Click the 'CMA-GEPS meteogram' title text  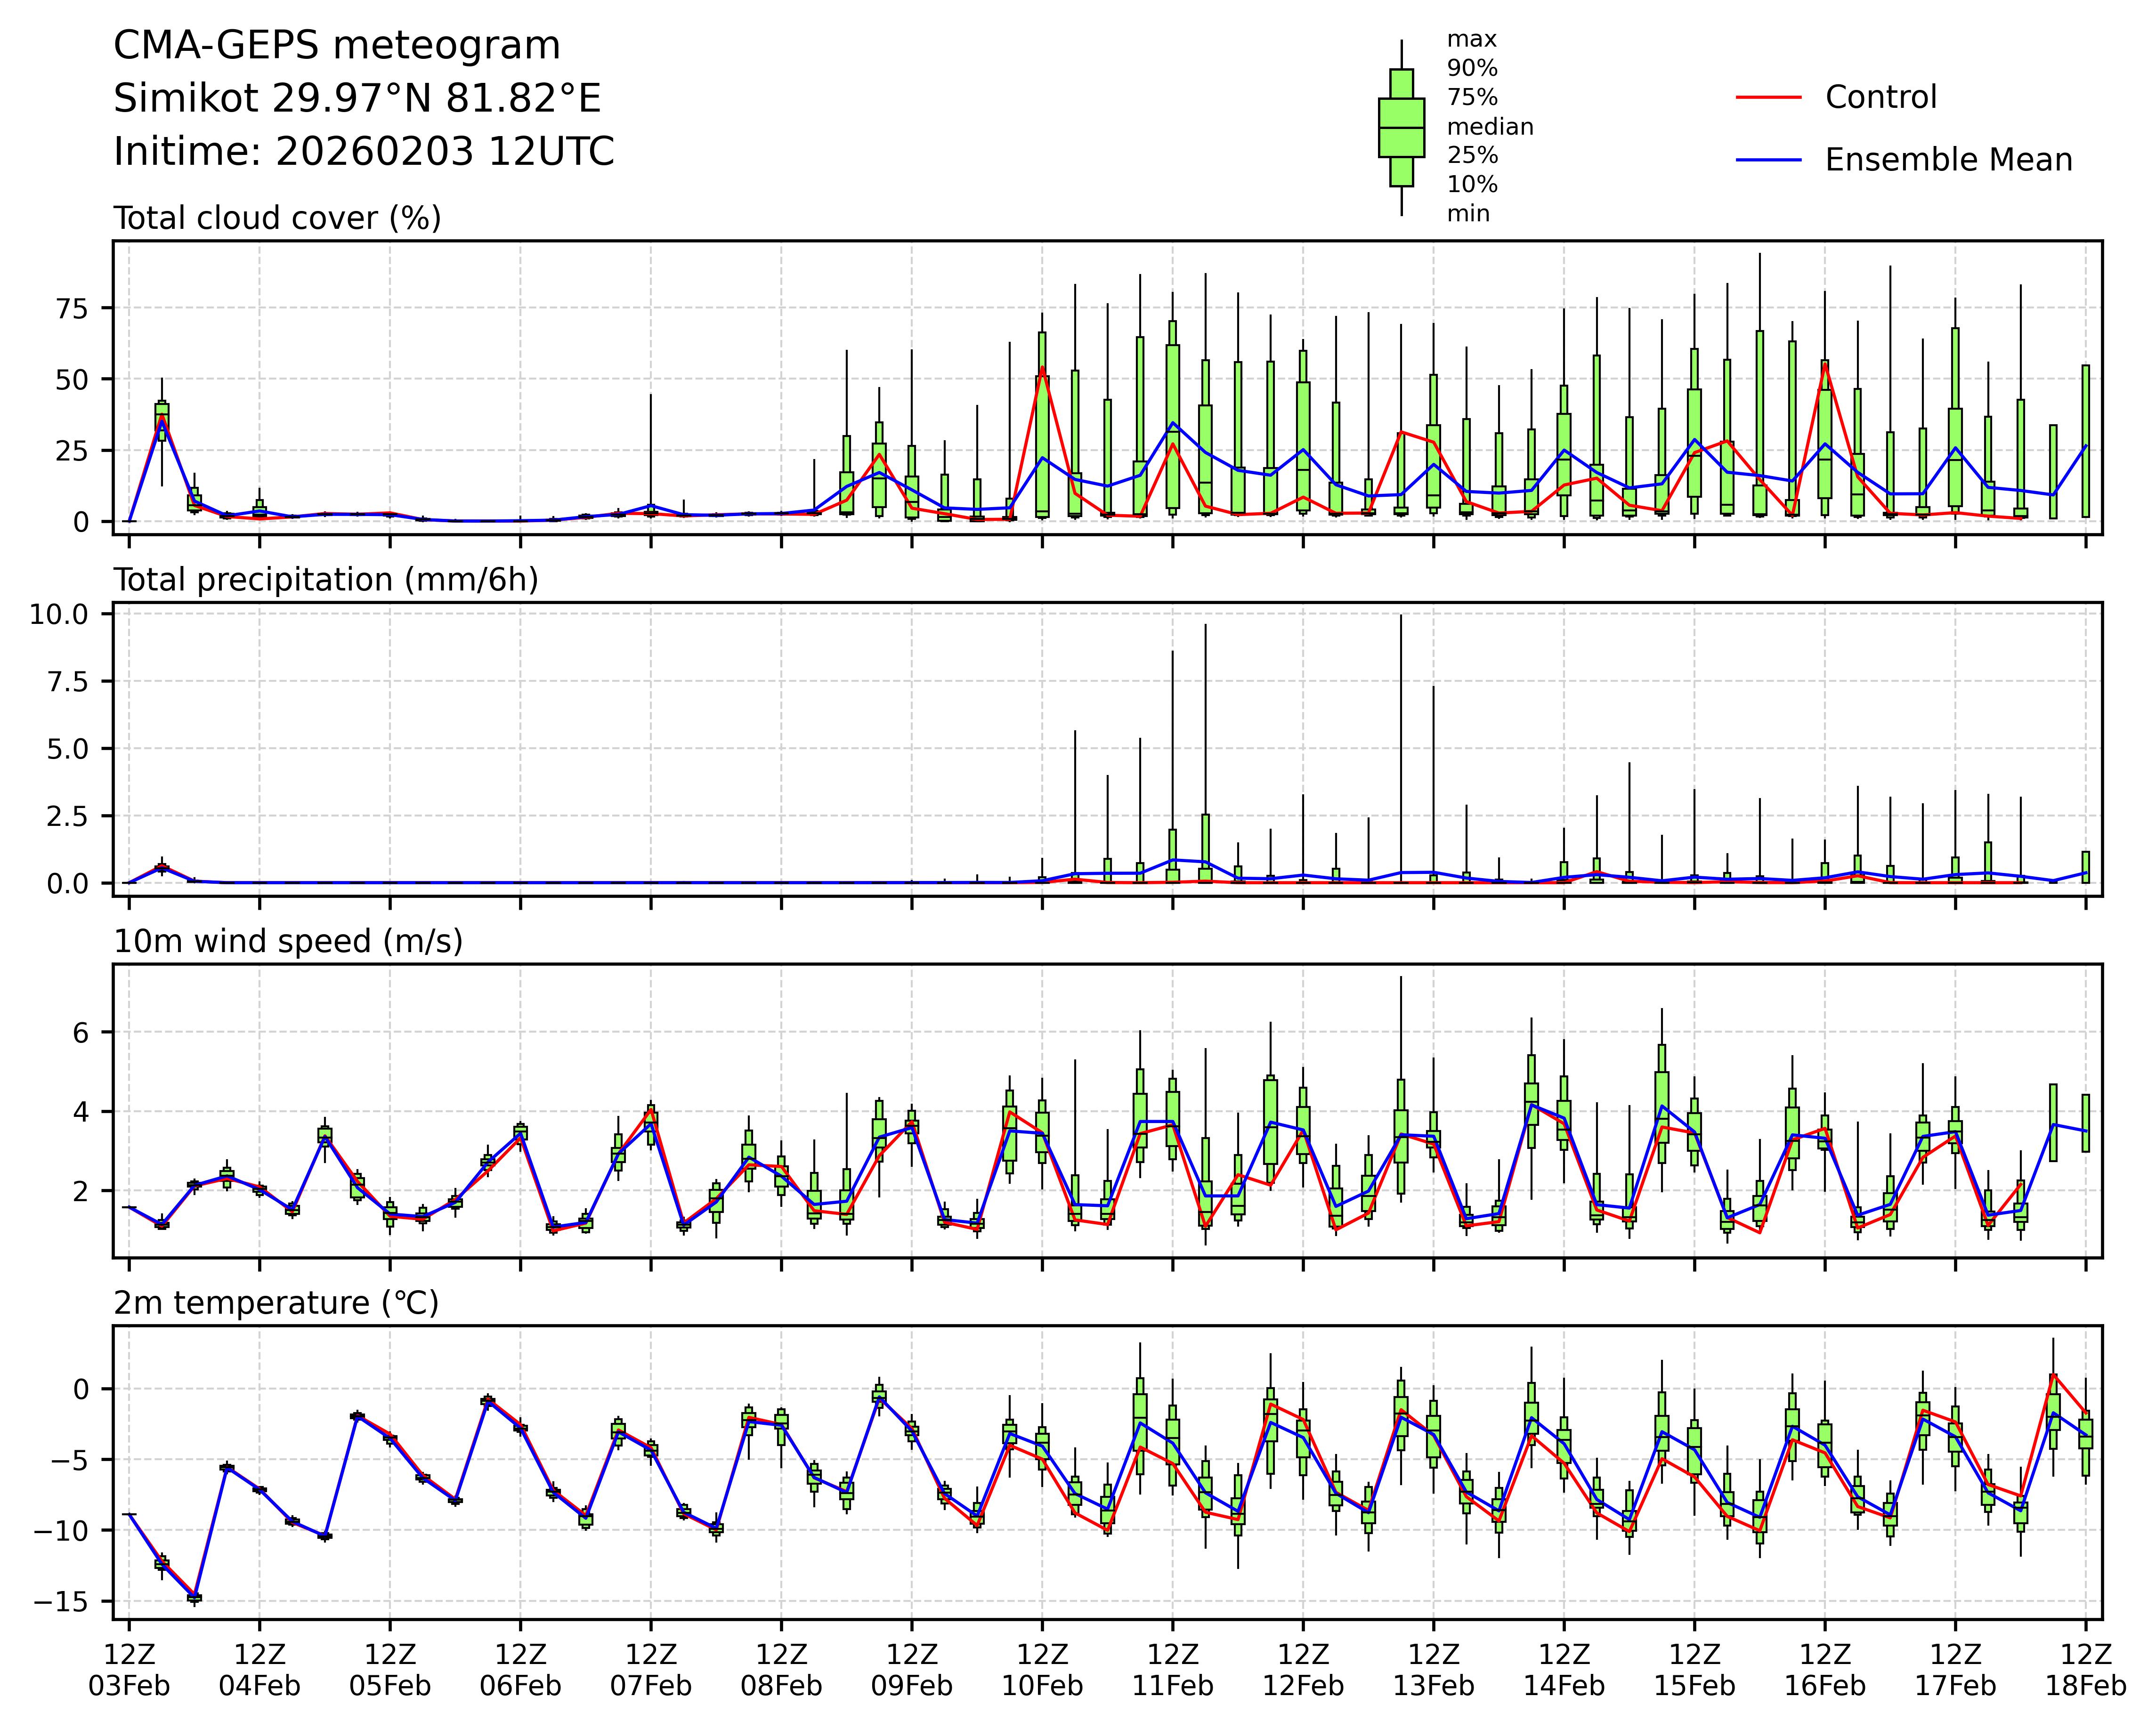click(337, 46)
